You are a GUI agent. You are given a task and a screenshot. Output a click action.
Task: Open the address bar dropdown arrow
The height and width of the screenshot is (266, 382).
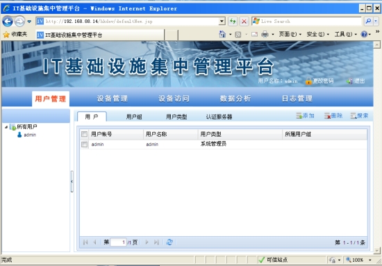pyautogui.click(x=222, y=22)
